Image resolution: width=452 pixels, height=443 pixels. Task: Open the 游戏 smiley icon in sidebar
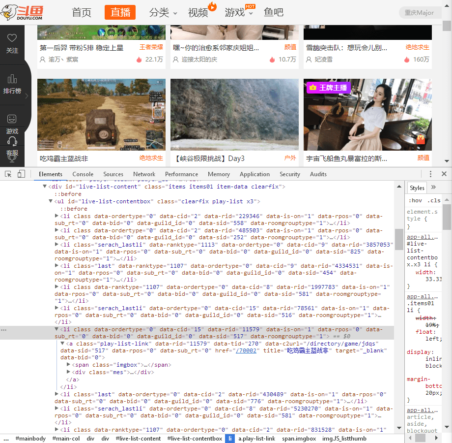pos(12,119)
